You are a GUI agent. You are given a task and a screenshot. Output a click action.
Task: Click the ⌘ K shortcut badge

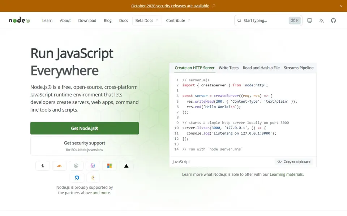pos(295,21)
